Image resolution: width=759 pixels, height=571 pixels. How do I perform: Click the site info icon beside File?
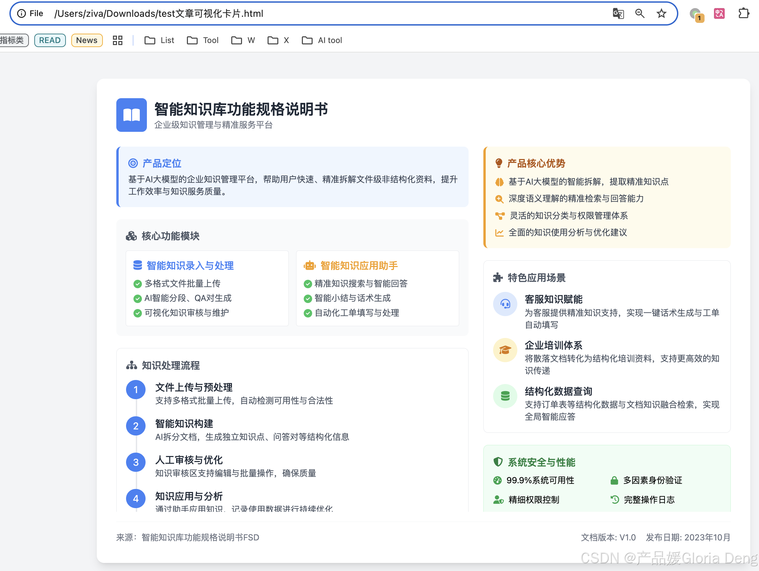(x=21, y=13)
